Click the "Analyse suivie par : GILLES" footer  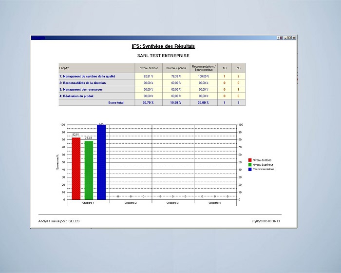coord(59,221)
